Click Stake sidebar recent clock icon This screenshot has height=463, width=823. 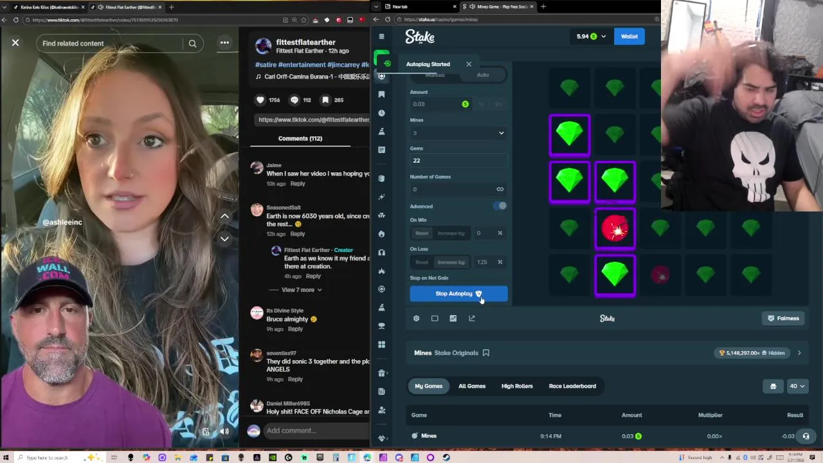click(x=381, y=113)
